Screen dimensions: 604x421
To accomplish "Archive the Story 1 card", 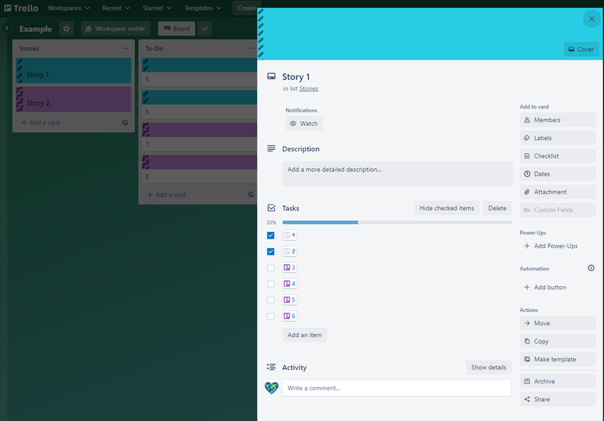I will [x=557, y=381].
